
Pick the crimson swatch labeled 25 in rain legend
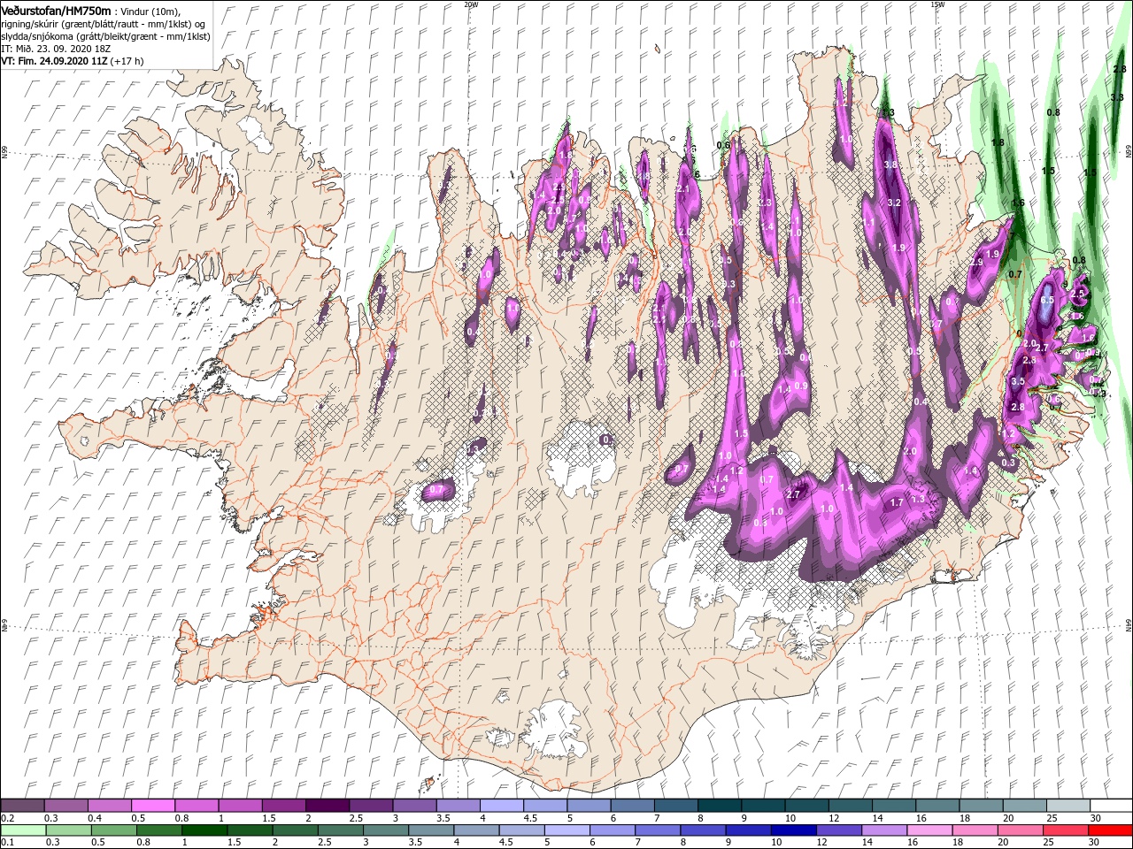pos(1064,830)
